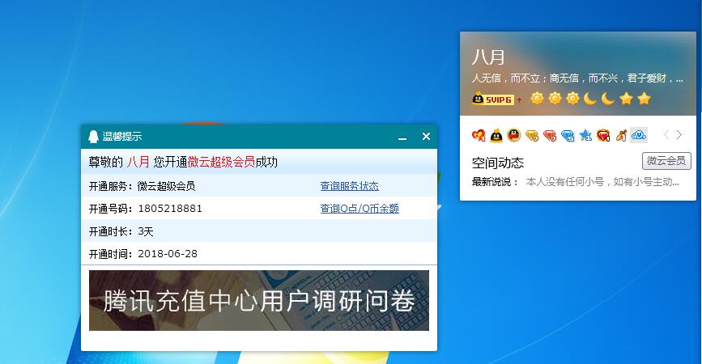702x364 pixels.
Task: Close the 温馨提示 dialog
Action: point(426,137)
